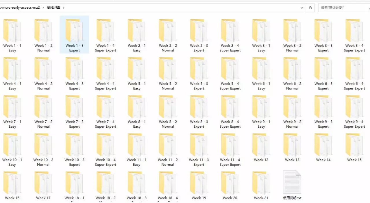
Task: Select the Week 1 - 1 Easy folder
Action: (12, 35)
